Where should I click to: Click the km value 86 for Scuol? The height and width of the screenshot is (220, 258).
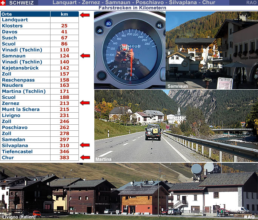(x=64, y=44)
